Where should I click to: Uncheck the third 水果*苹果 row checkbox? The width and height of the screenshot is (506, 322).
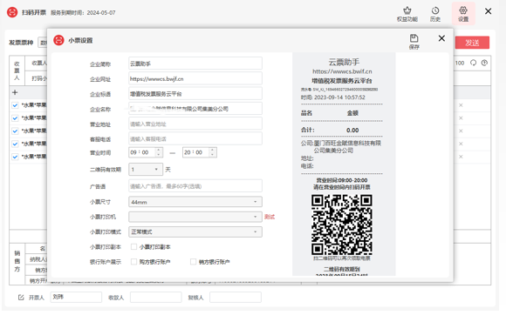pyautogui.click(x=15, y=131)
